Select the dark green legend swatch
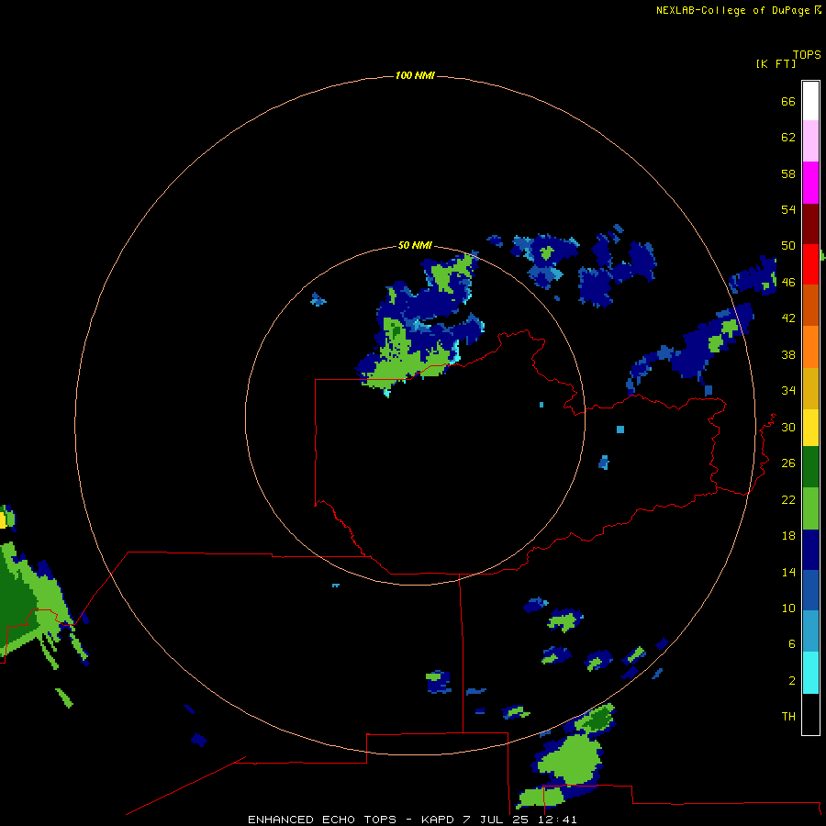 [810, 467]
